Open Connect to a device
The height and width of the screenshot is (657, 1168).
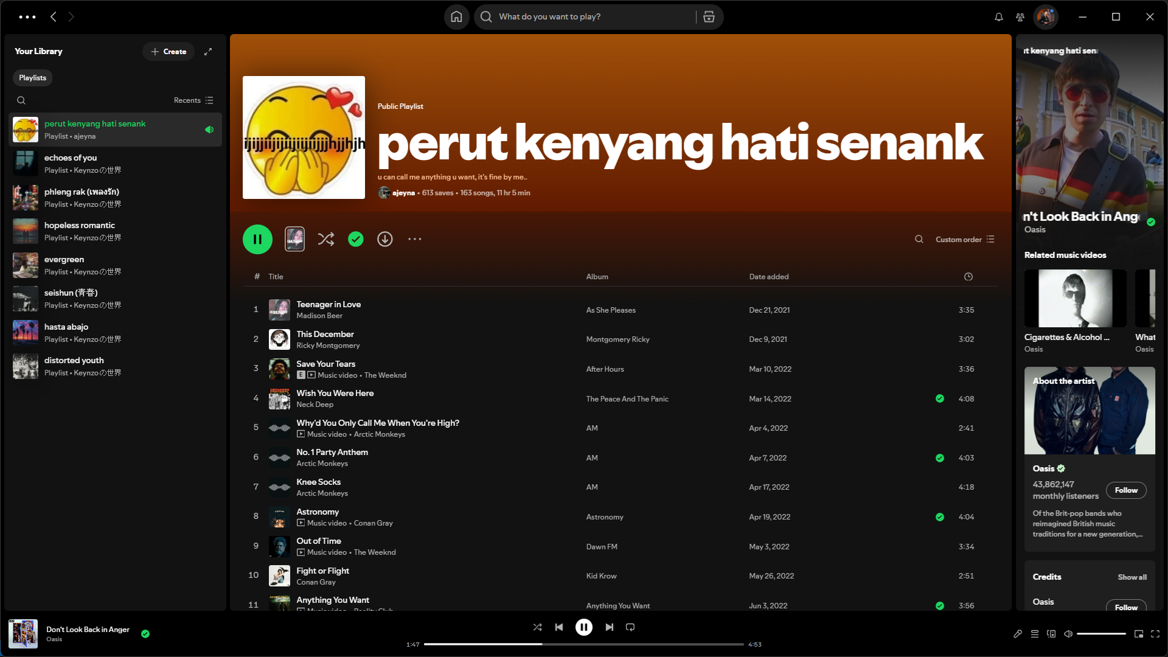[1051, 634]
